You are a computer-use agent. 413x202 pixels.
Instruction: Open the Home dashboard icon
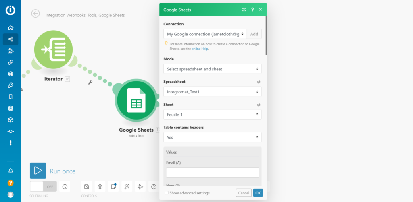[10, 28]
